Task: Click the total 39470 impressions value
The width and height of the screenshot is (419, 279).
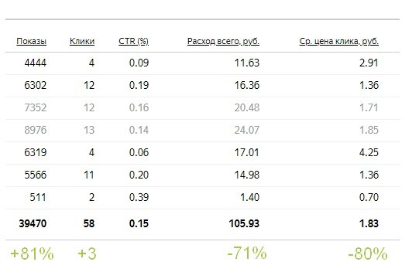Action: (x=33, y=223)
